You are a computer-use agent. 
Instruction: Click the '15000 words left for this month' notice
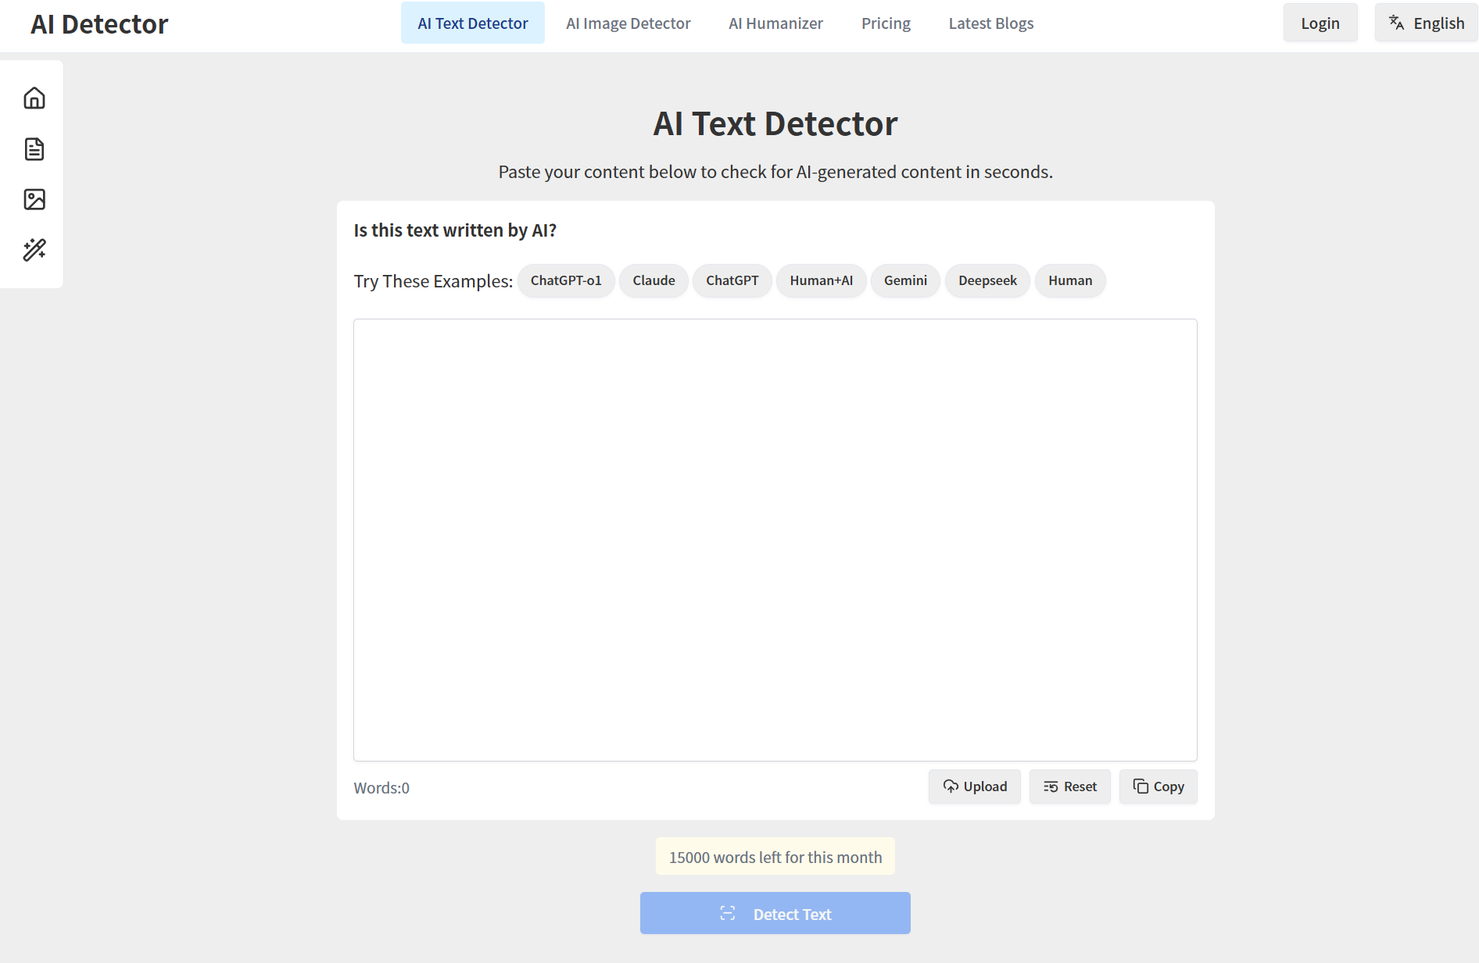775,857
